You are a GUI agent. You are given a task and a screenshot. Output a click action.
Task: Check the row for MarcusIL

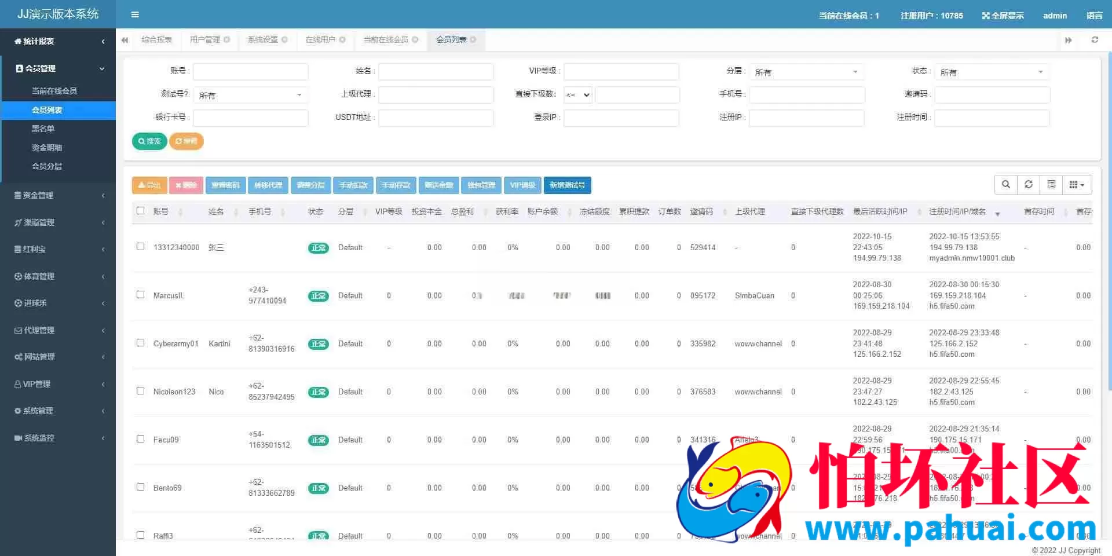click(x=140, y=295)
